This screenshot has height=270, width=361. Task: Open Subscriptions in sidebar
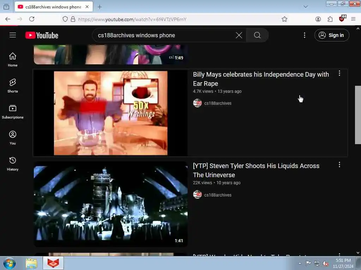tap(13, 111)
